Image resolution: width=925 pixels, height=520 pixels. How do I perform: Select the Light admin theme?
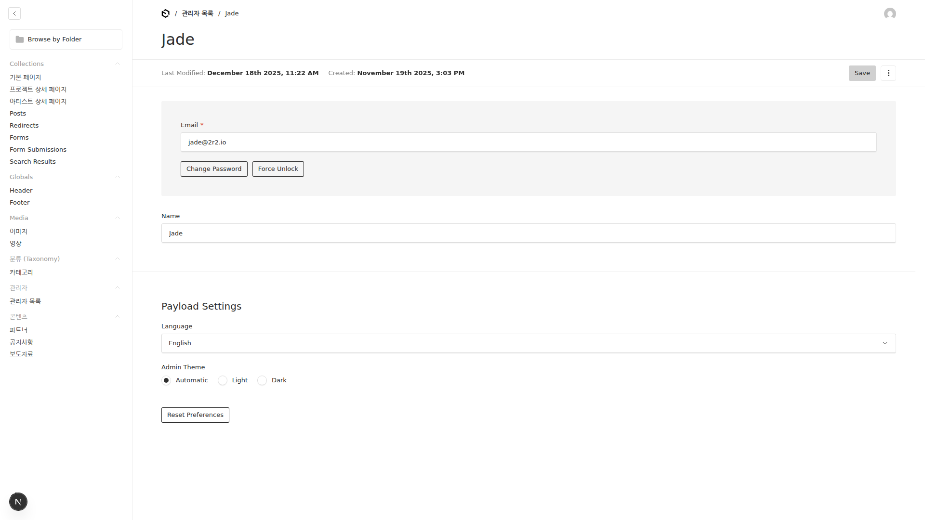(x=223, y=380)
